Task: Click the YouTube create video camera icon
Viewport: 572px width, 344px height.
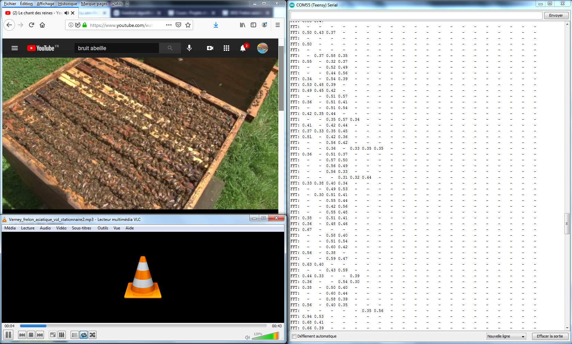Action: 210,48
